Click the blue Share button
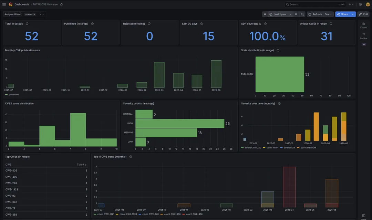 pos(343,14)
